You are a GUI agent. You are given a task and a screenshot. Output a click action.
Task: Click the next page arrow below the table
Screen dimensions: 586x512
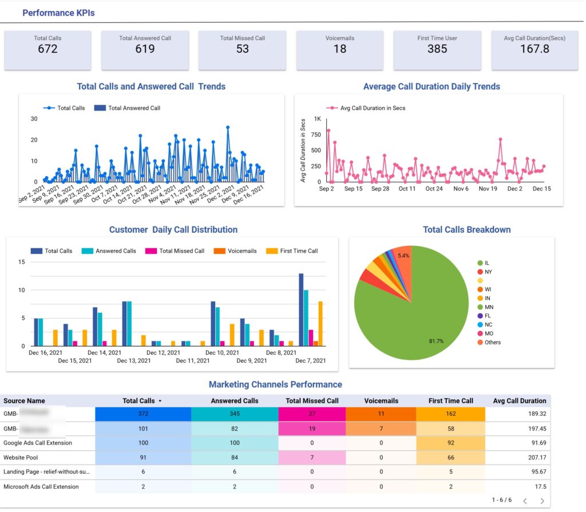[543, 501]
